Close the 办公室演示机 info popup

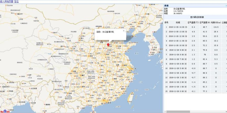pos(124,31)
